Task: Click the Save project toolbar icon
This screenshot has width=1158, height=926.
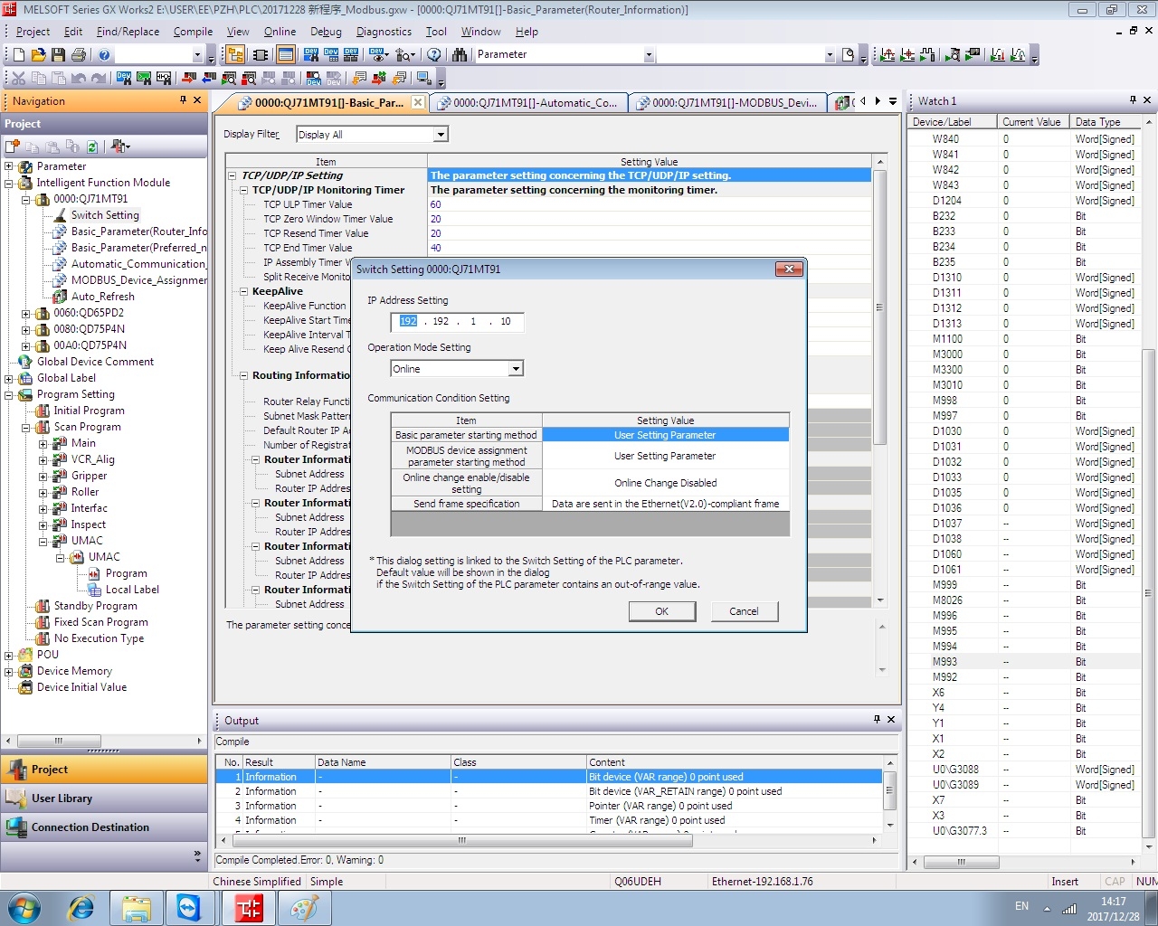Action: (x=58, y=55)
